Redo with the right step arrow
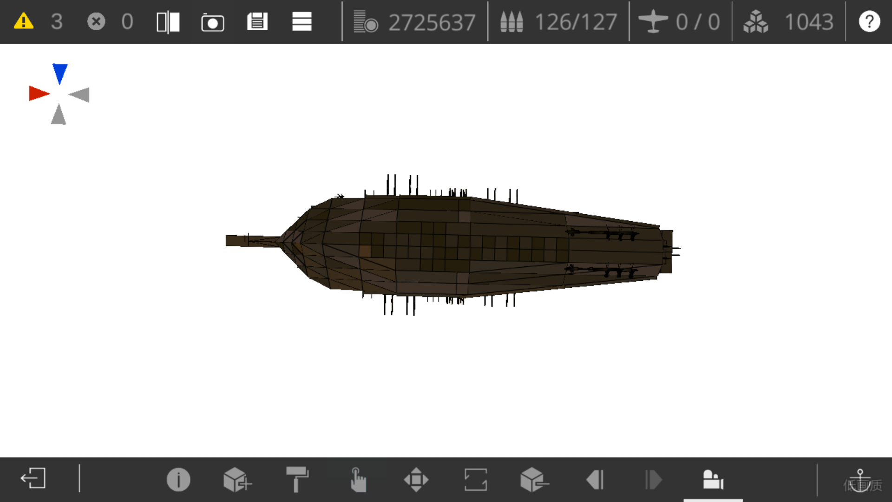Viewport: 892px width, 502px height. (x=653, y=480)
